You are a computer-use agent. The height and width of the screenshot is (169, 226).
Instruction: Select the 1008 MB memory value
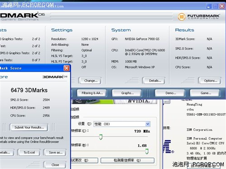(131, 61)
